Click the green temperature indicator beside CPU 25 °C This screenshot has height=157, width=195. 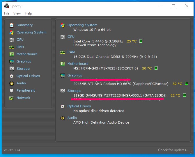(x=141, y=41)
